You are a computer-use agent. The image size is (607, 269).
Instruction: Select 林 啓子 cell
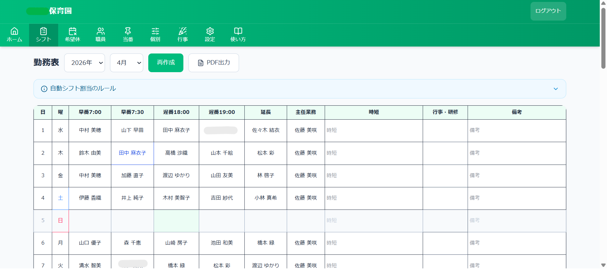point(266,176)
